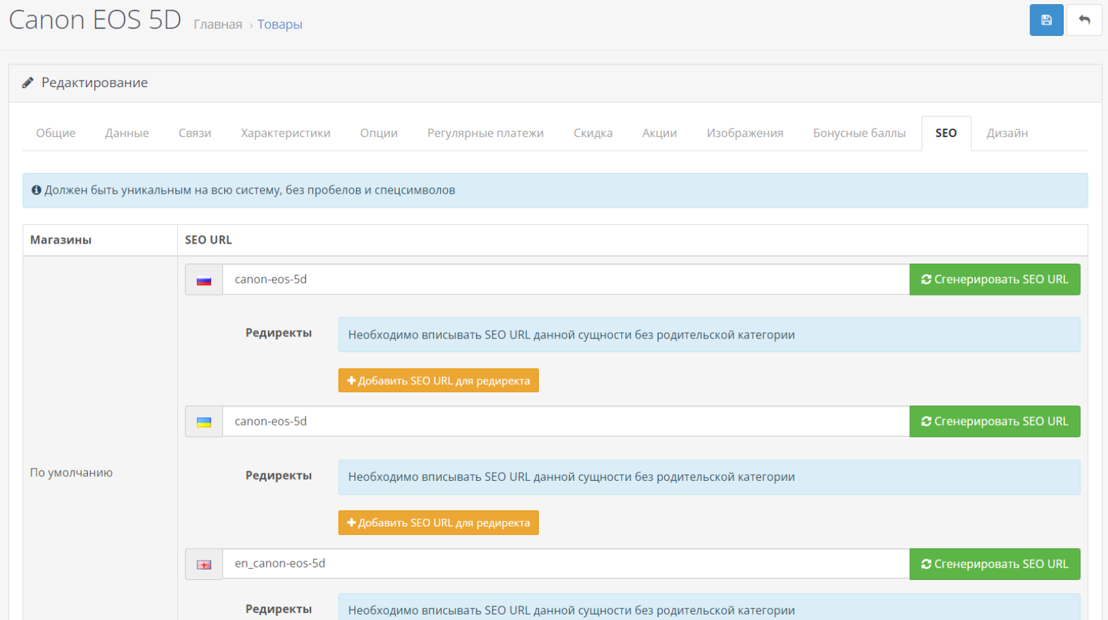Follow the Главная breadcrumb link
1108x620 pixels.
pos(217,24)
